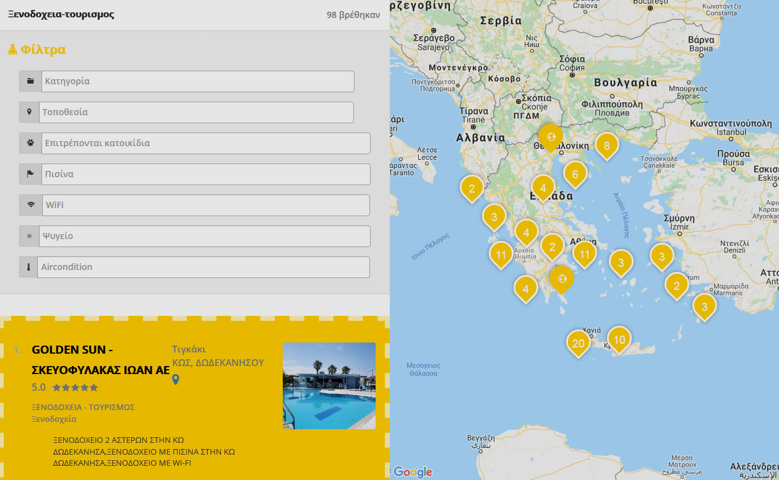Click the single pin marker in southern Peloponnese
This screenshot has width=779, height=480.
click(x=562, y=281)
